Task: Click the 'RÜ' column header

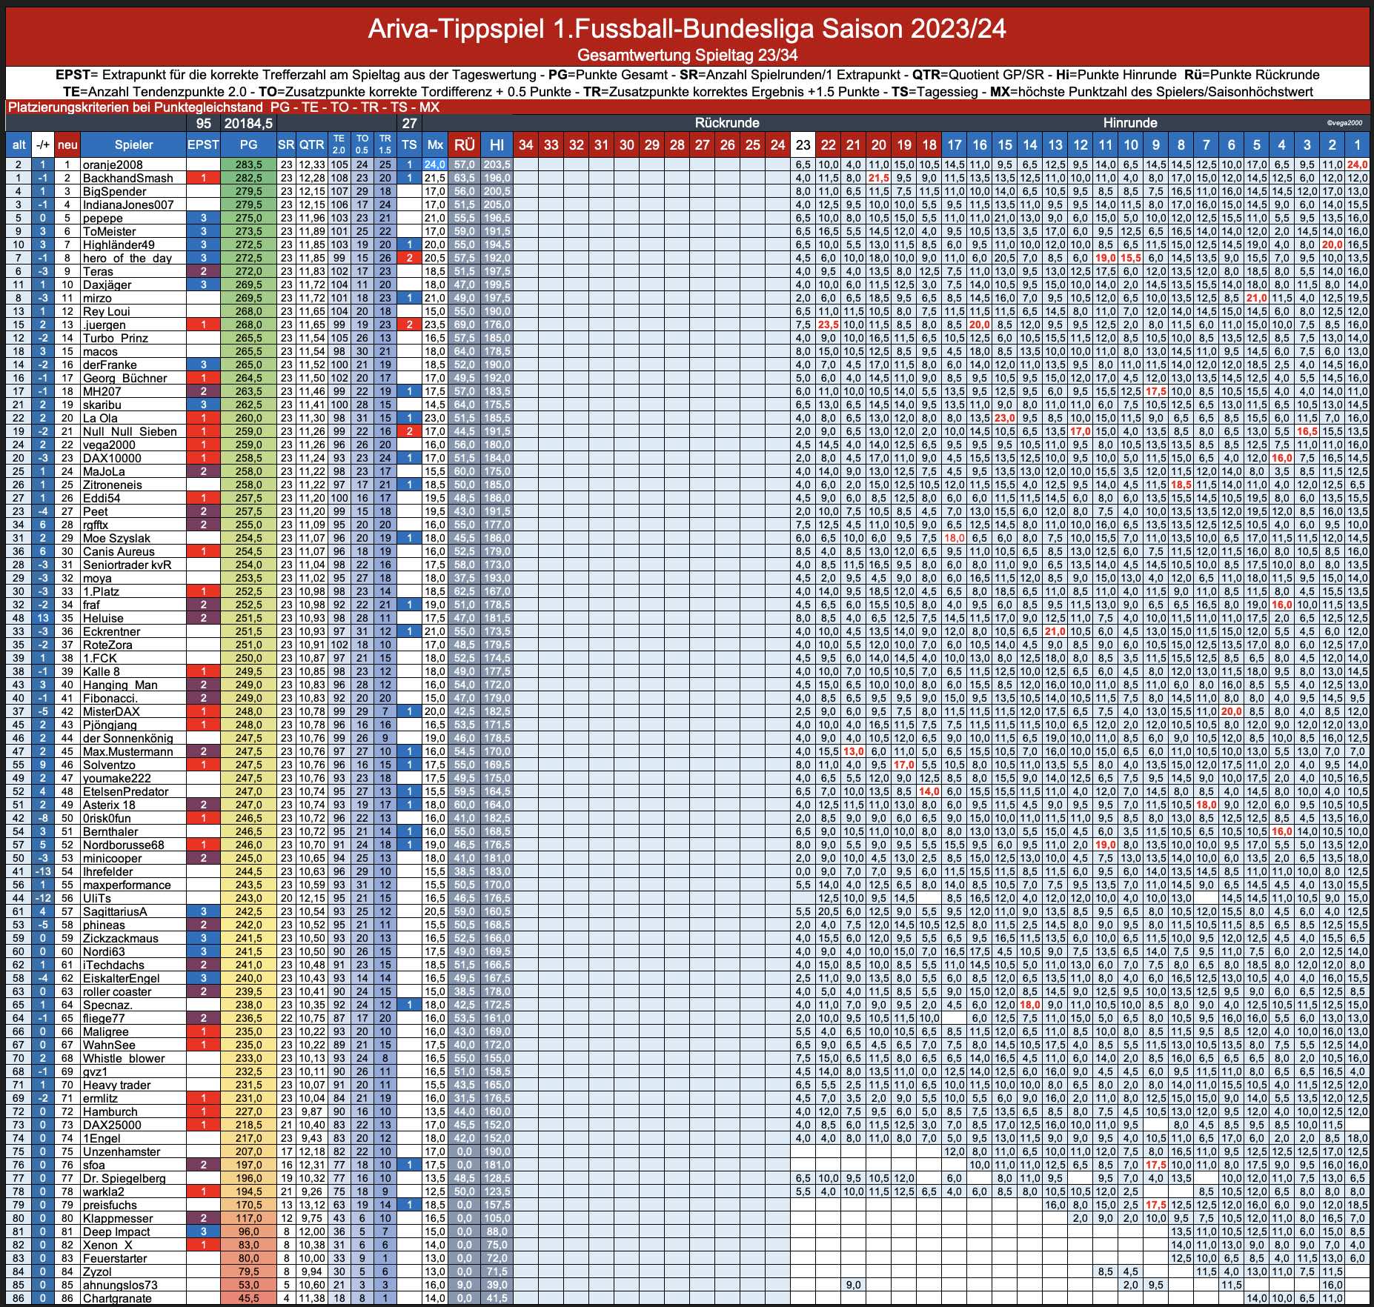Action: pos(465,145)
